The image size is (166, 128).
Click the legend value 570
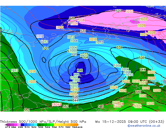[x=61, y=127]
